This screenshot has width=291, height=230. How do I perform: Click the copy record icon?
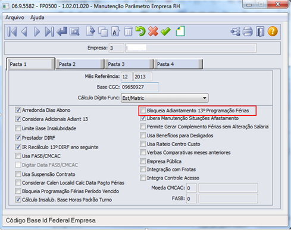pyautogui.click(x=103, y=31)
